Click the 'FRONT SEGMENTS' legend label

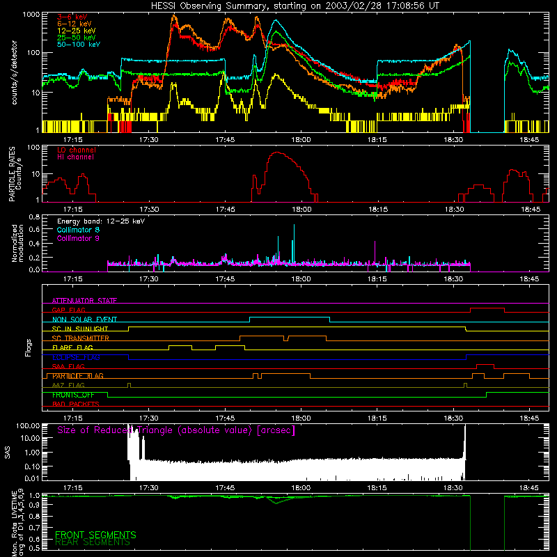pos(95,535)
